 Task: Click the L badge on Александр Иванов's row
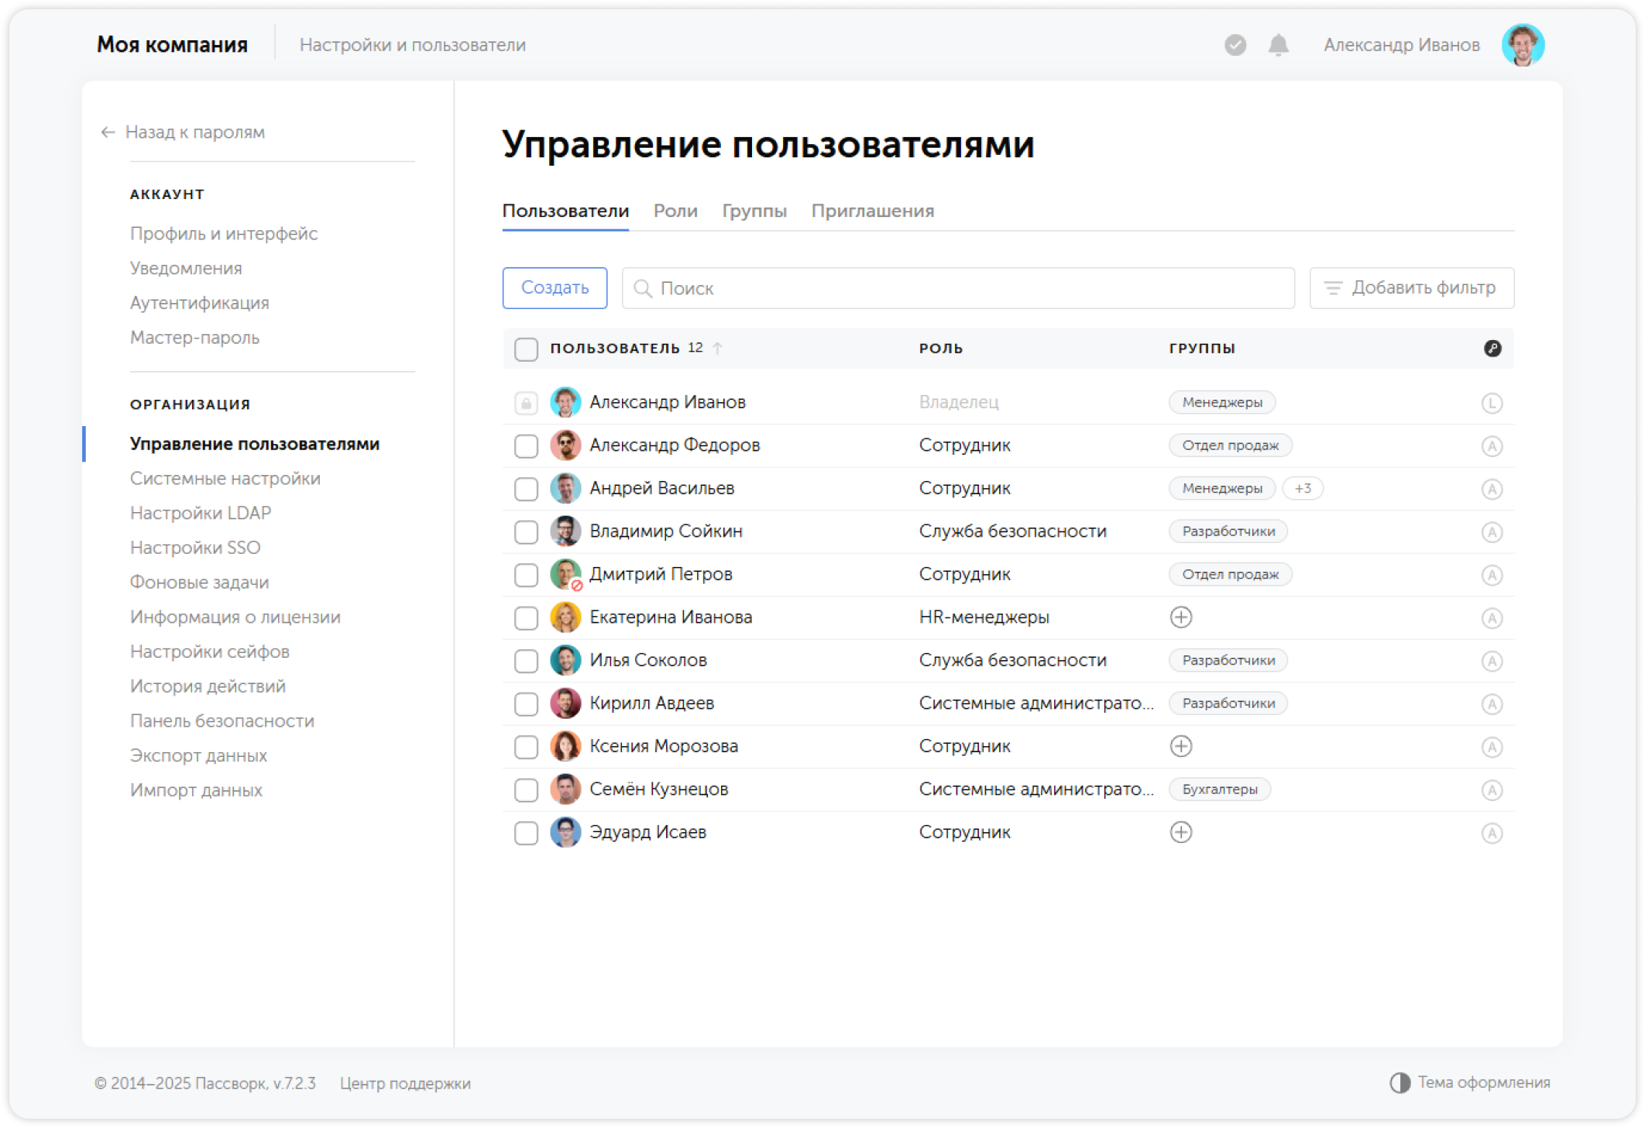pos(1492,402)
